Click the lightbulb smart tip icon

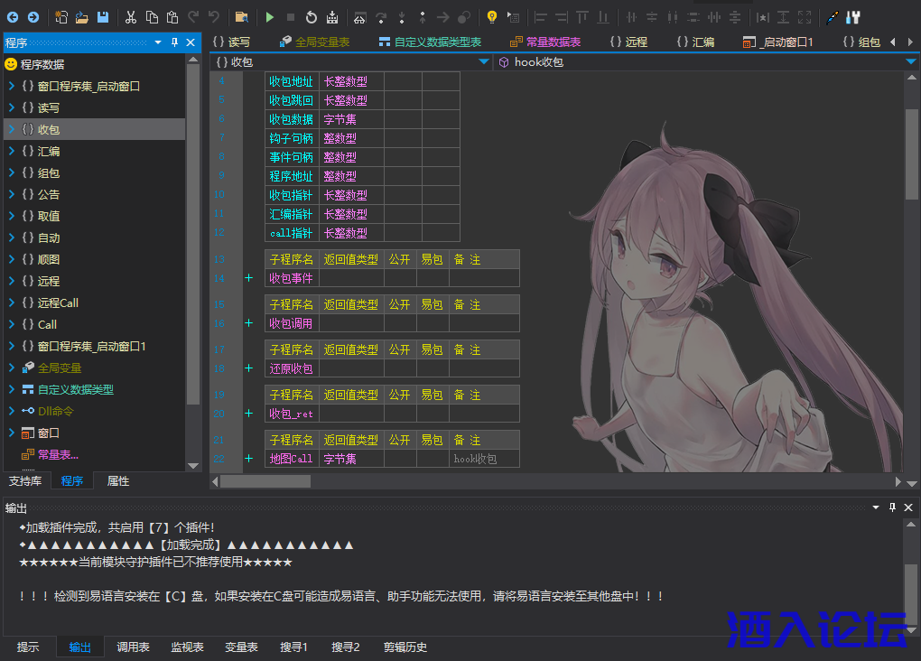492,16
